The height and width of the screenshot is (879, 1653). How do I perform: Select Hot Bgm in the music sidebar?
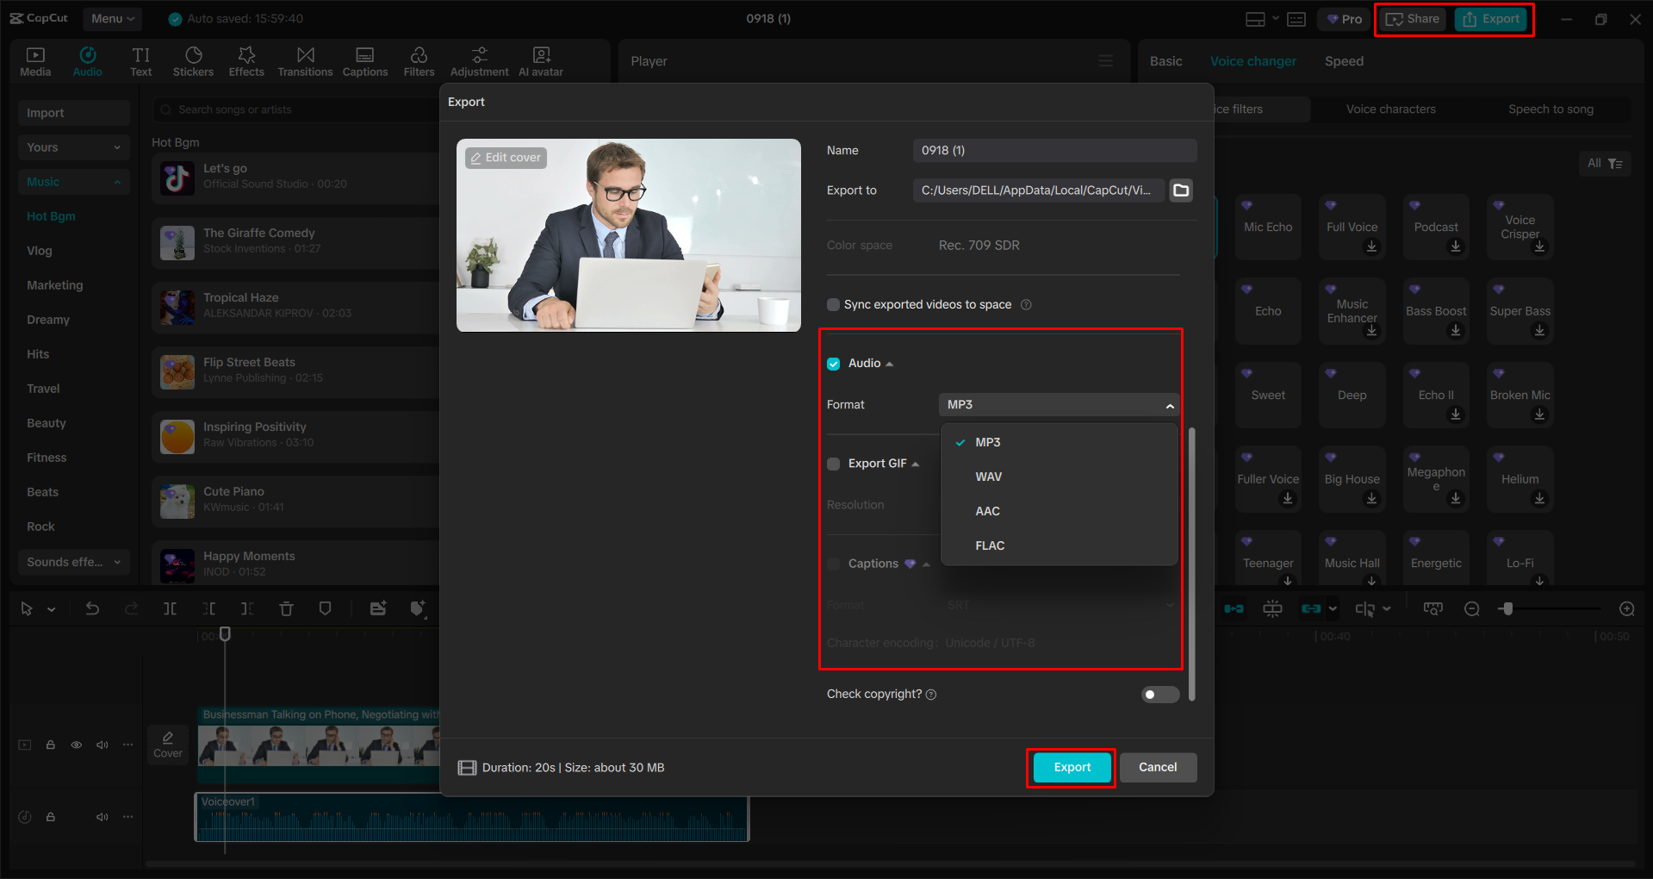pyautogui.click(x=51, y=215)
